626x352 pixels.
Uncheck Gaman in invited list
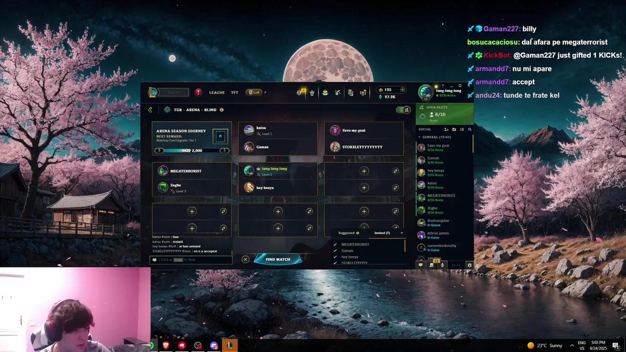(x=335, y=251)
